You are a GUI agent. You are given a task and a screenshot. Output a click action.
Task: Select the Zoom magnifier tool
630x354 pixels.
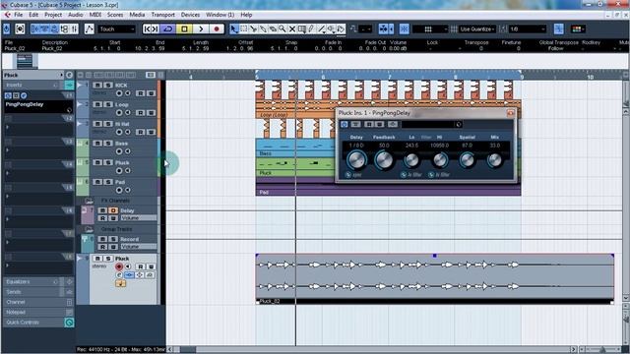pyautogui.click(x=283, y=29)
